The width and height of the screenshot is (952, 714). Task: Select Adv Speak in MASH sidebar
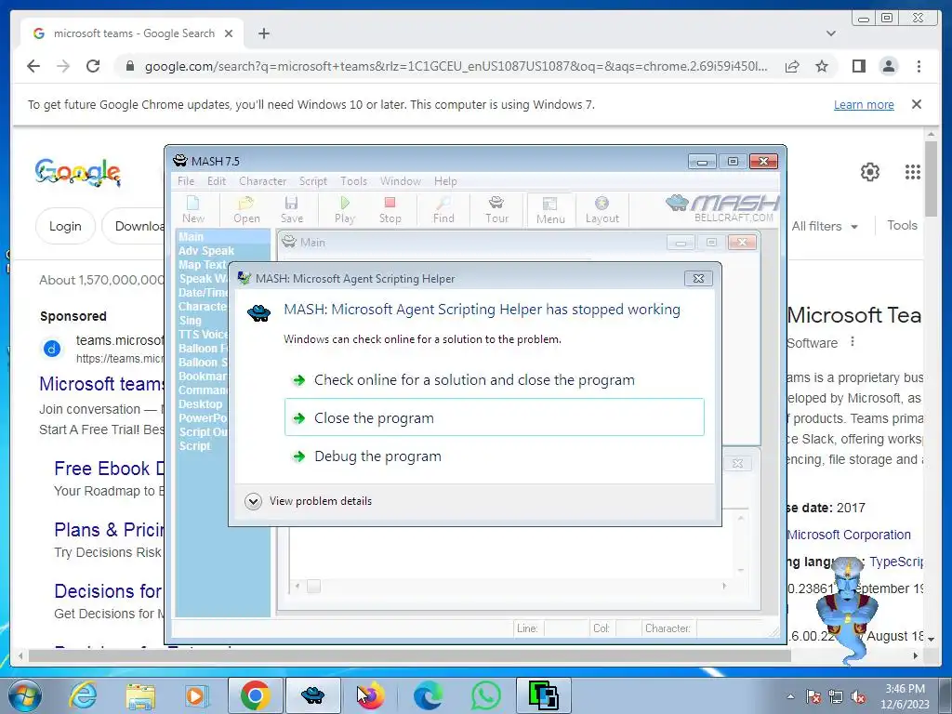pos(205,251)
